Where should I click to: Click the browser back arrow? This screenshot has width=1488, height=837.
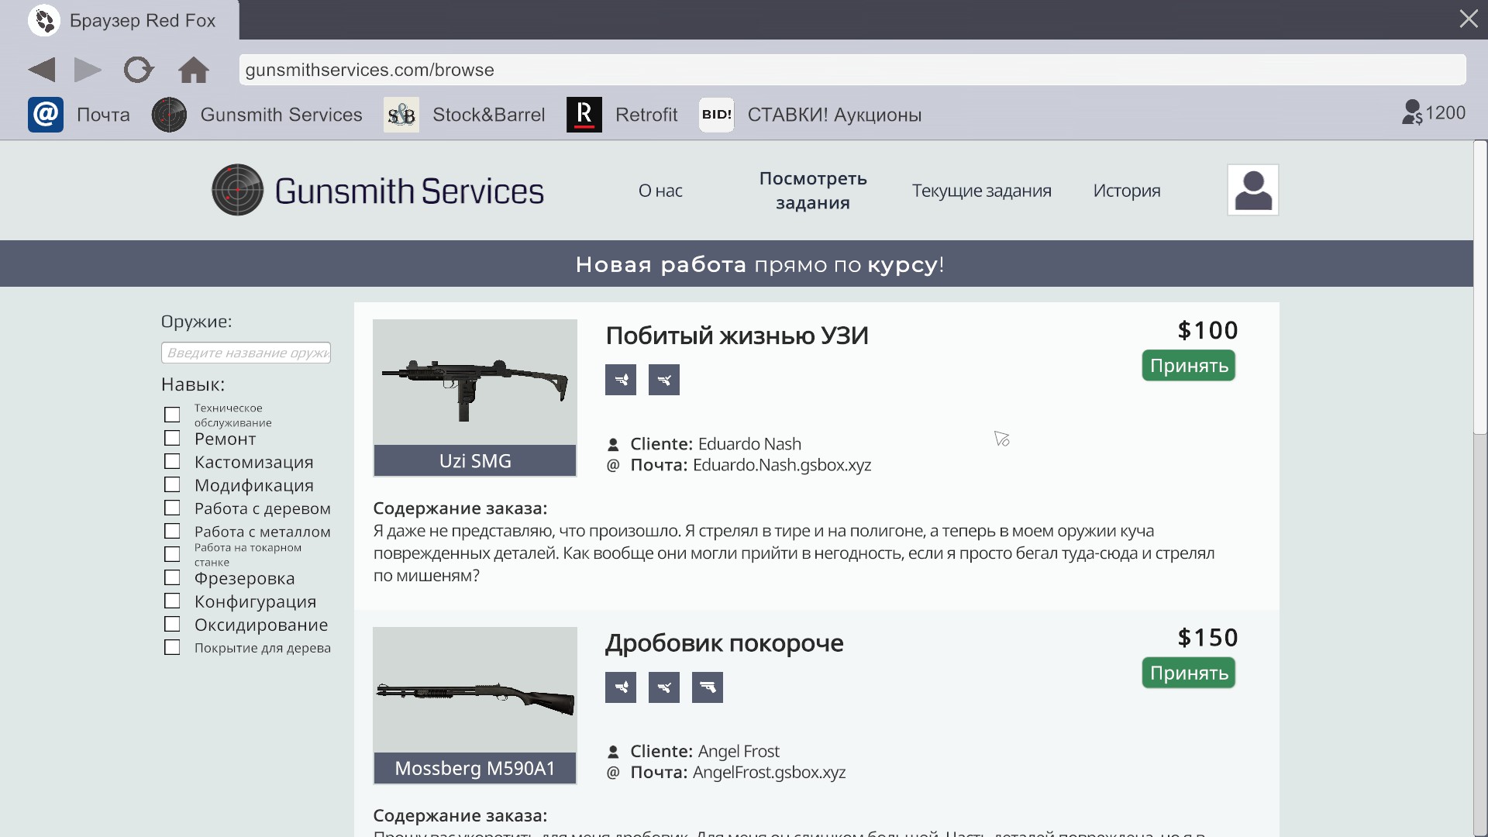42,70
